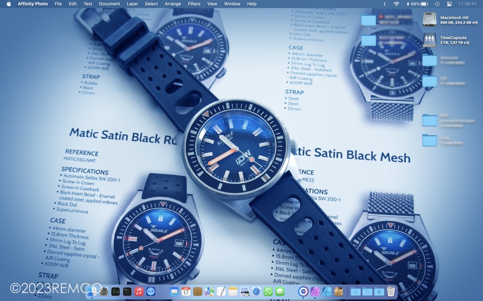
Task: Open System Preferences gear in the Dock
Action: coord(104,292)
